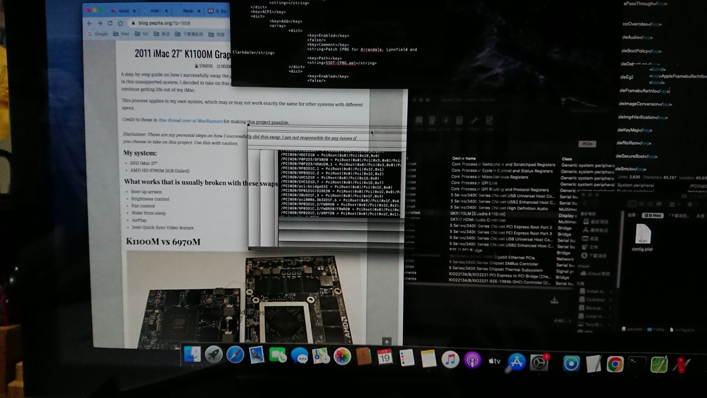The height and width of the screenshot is (398, 707).
Task: Expand the iMac bookmarks folder
Action: pos(121,34)
